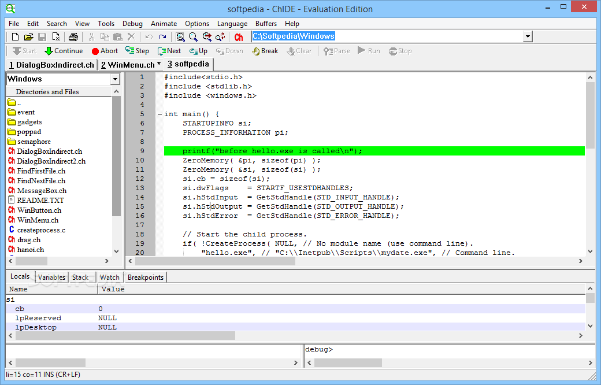Open the Language menu
This screenshot has height=385, width=601.
pos(232,23)
